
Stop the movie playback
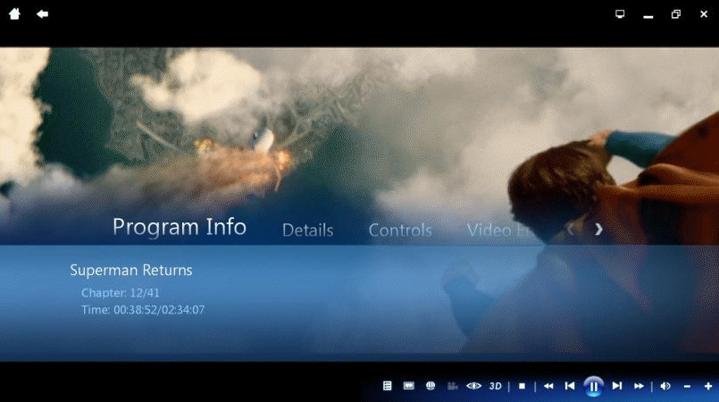tap(522, 386)
